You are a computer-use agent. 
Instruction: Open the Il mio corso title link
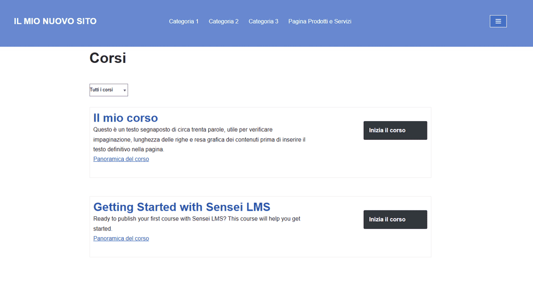click(125, 118)
